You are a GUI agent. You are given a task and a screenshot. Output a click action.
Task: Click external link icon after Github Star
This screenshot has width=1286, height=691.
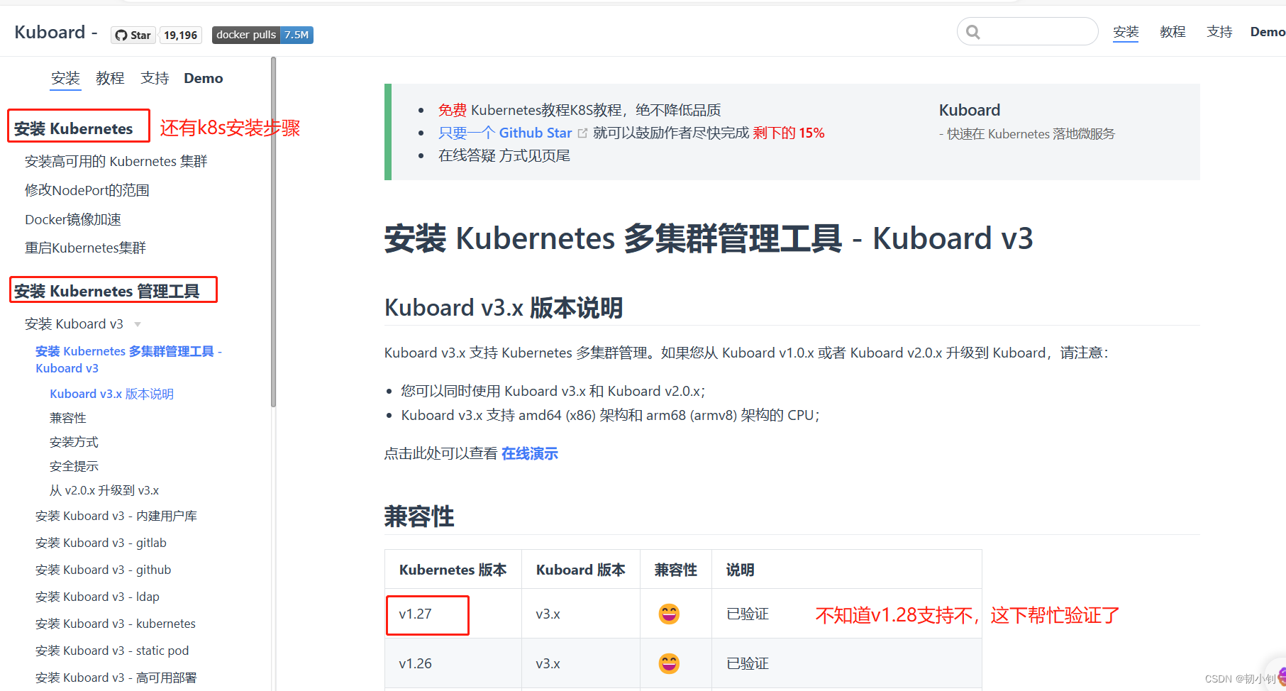[x=582, y=133]
